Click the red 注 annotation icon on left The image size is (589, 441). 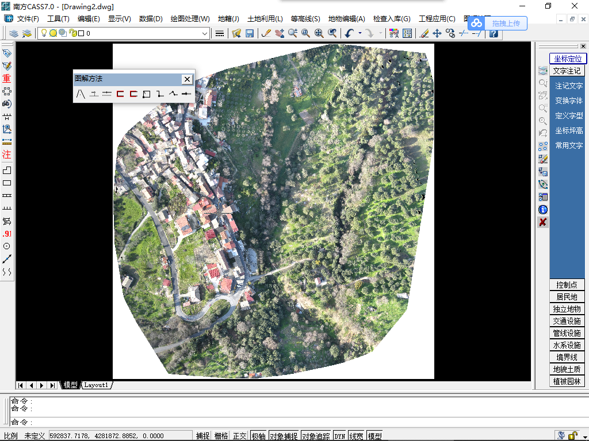[7, 154]
